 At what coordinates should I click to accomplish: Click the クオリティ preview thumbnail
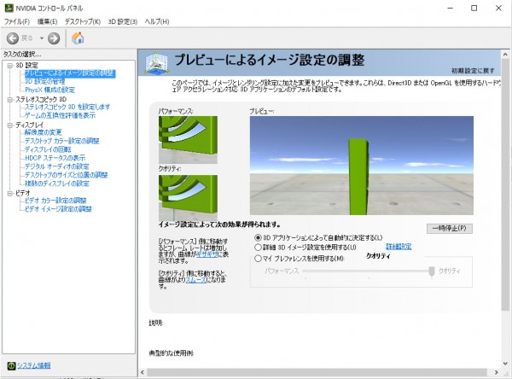coord(188,197)
